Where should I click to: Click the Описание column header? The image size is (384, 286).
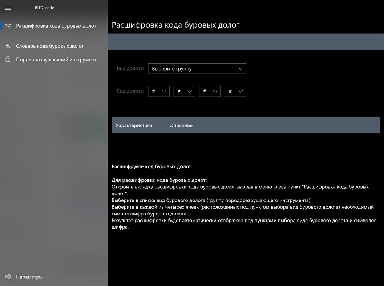coord(181,125)
